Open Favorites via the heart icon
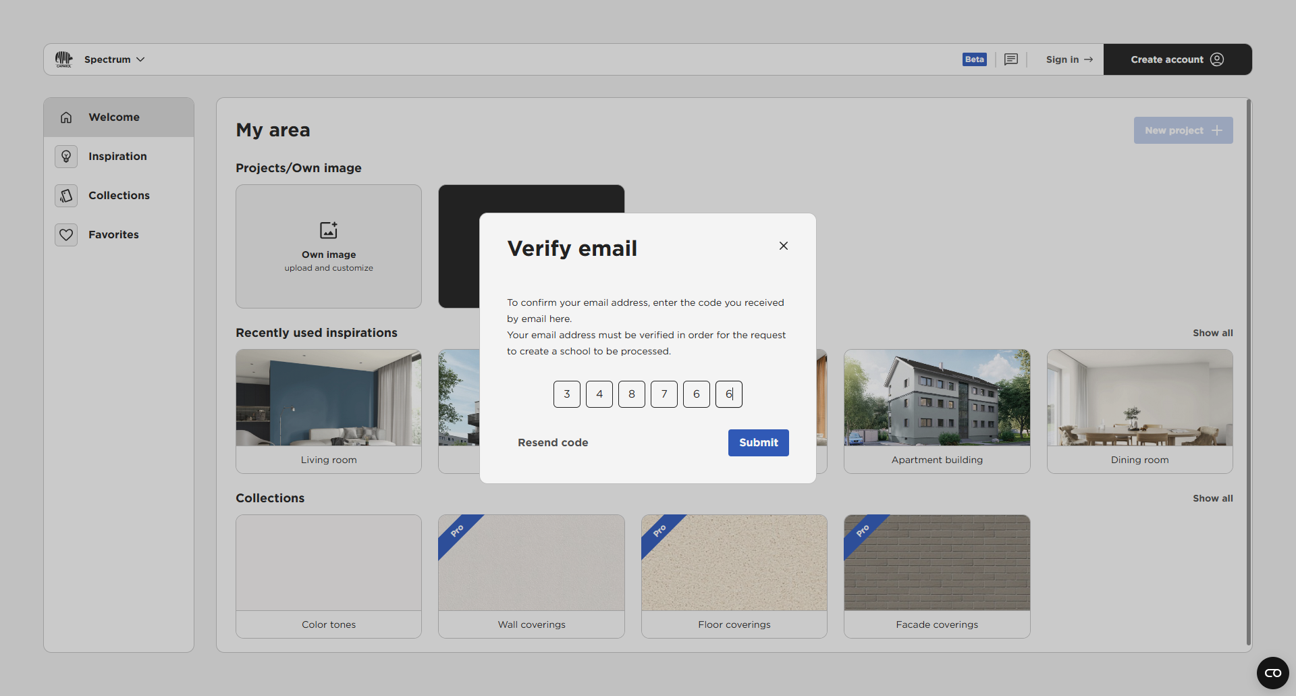This screenshot has height=696, width=1296. (x=65, y=234)
